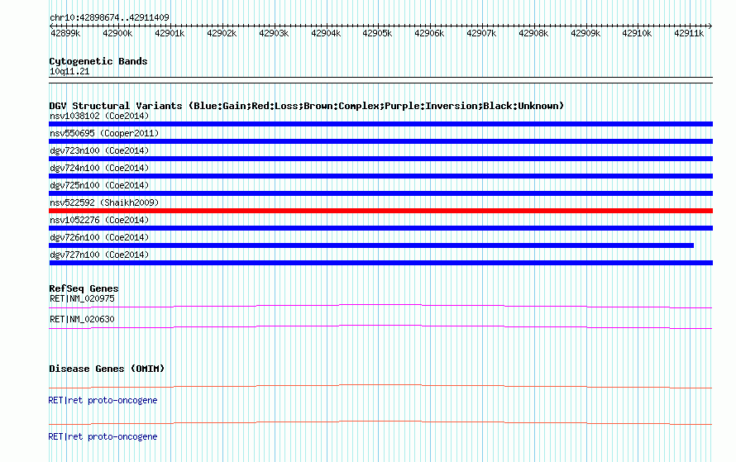This screenshot has height=462, width=736.
Task: Click the 42900k ruler position
Action: (x=117, y=33)
